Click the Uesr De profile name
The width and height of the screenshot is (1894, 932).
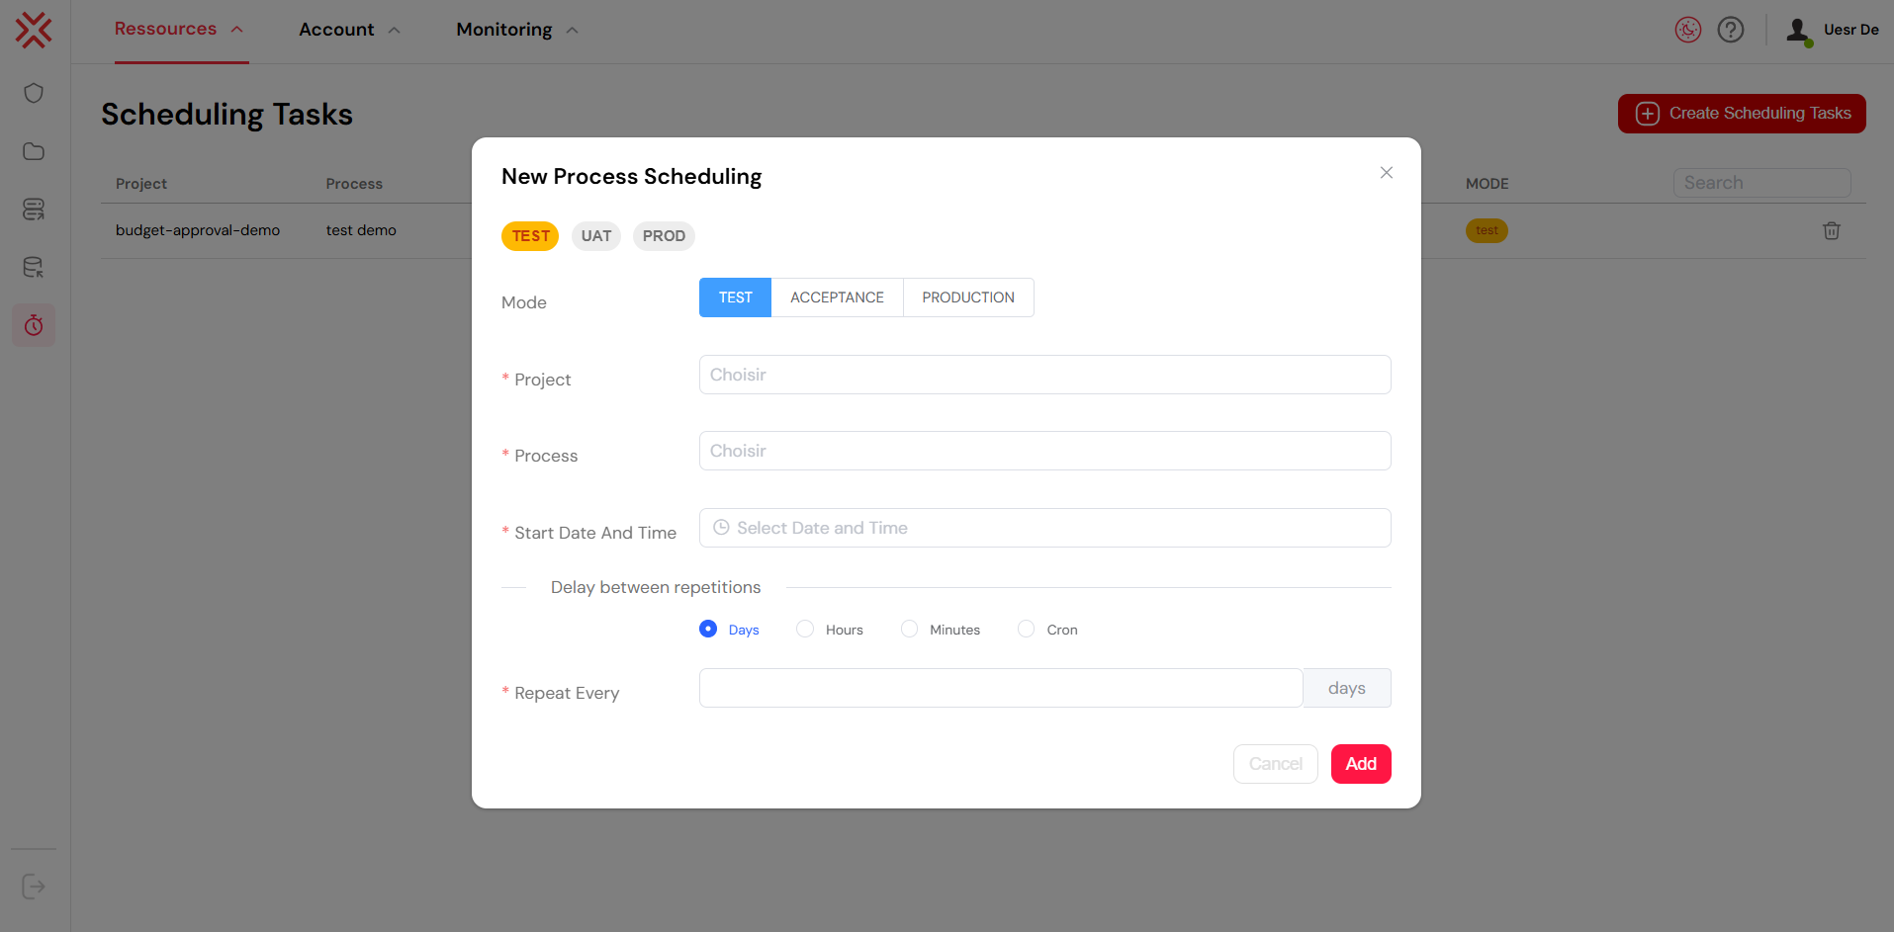click(1850, 30)
